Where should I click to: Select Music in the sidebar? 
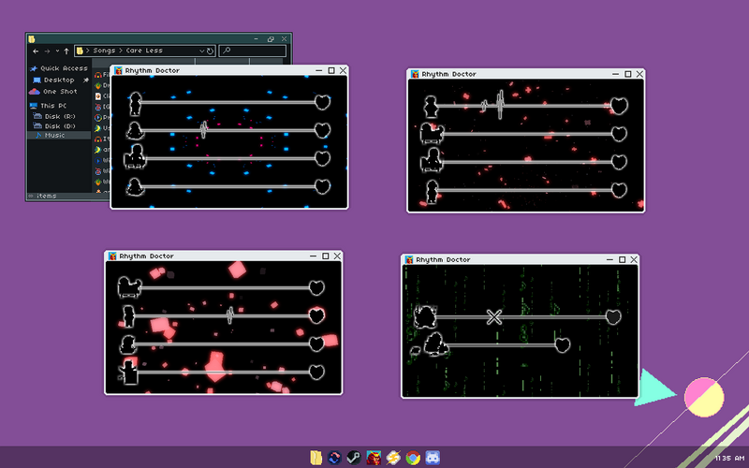[59, 135]
